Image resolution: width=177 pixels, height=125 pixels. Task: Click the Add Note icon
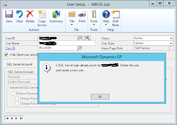(x=116, y=14)
